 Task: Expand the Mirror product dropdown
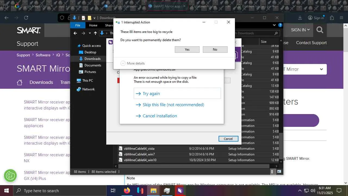click(321, 69)
